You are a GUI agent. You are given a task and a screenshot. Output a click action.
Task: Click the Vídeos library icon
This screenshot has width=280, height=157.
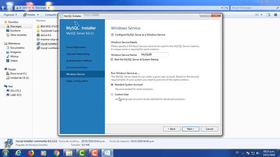click(8, 61)
